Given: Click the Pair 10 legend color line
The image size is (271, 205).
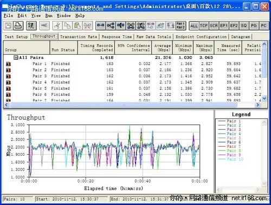Looking at the screenshot, I should coord(222,159).
